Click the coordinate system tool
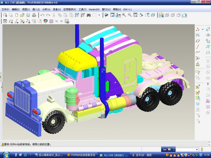 coord(198,58)
